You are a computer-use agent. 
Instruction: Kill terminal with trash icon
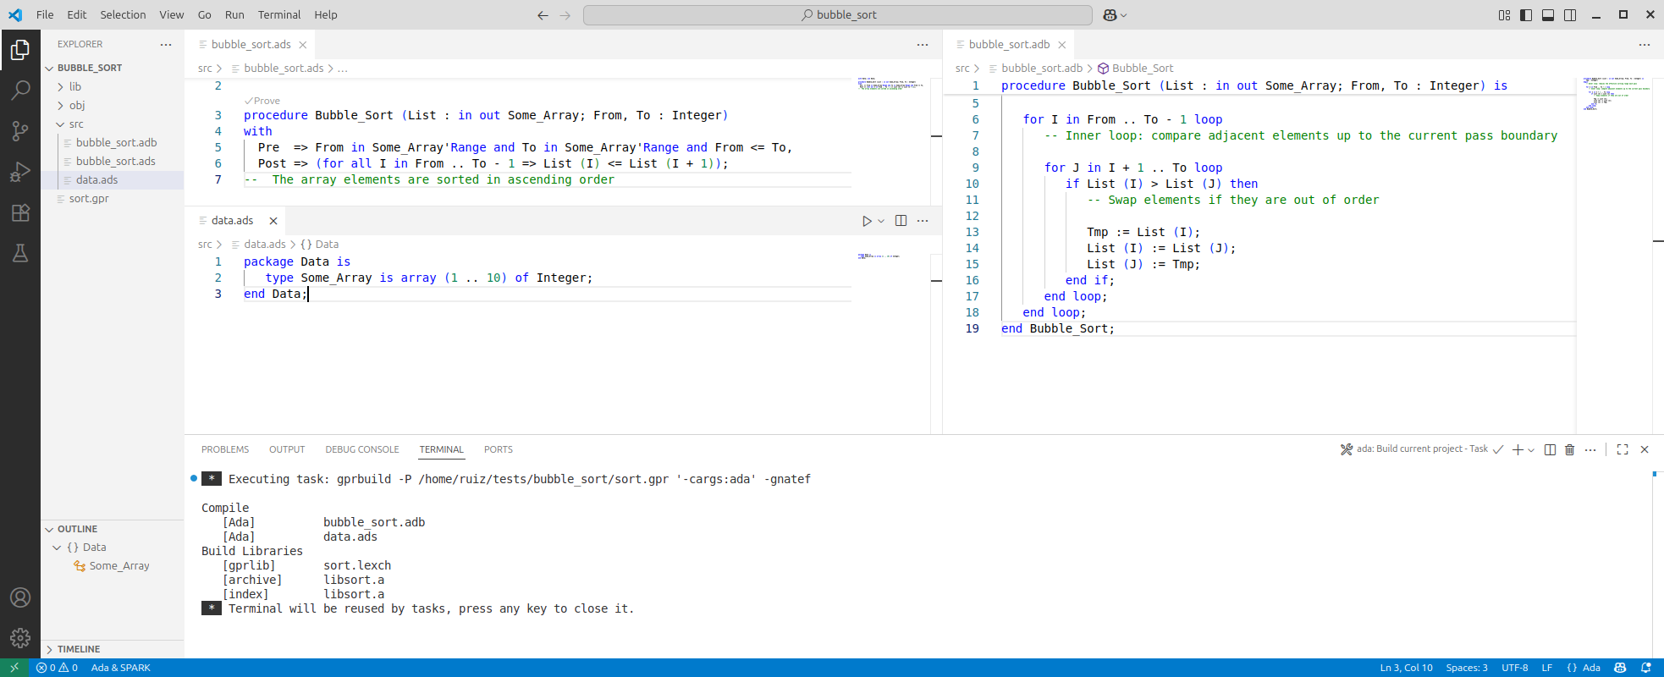pos(1569,449)
